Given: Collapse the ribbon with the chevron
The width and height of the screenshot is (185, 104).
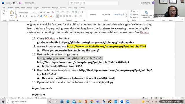Looking at the screenshot, I should click(182, 20).
